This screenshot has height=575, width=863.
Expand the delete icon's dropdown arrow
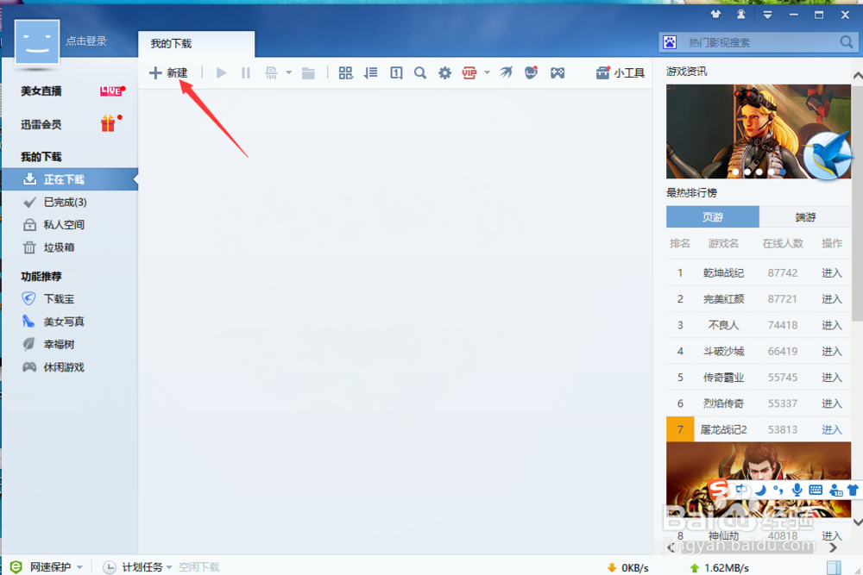[x=288, y=72]
